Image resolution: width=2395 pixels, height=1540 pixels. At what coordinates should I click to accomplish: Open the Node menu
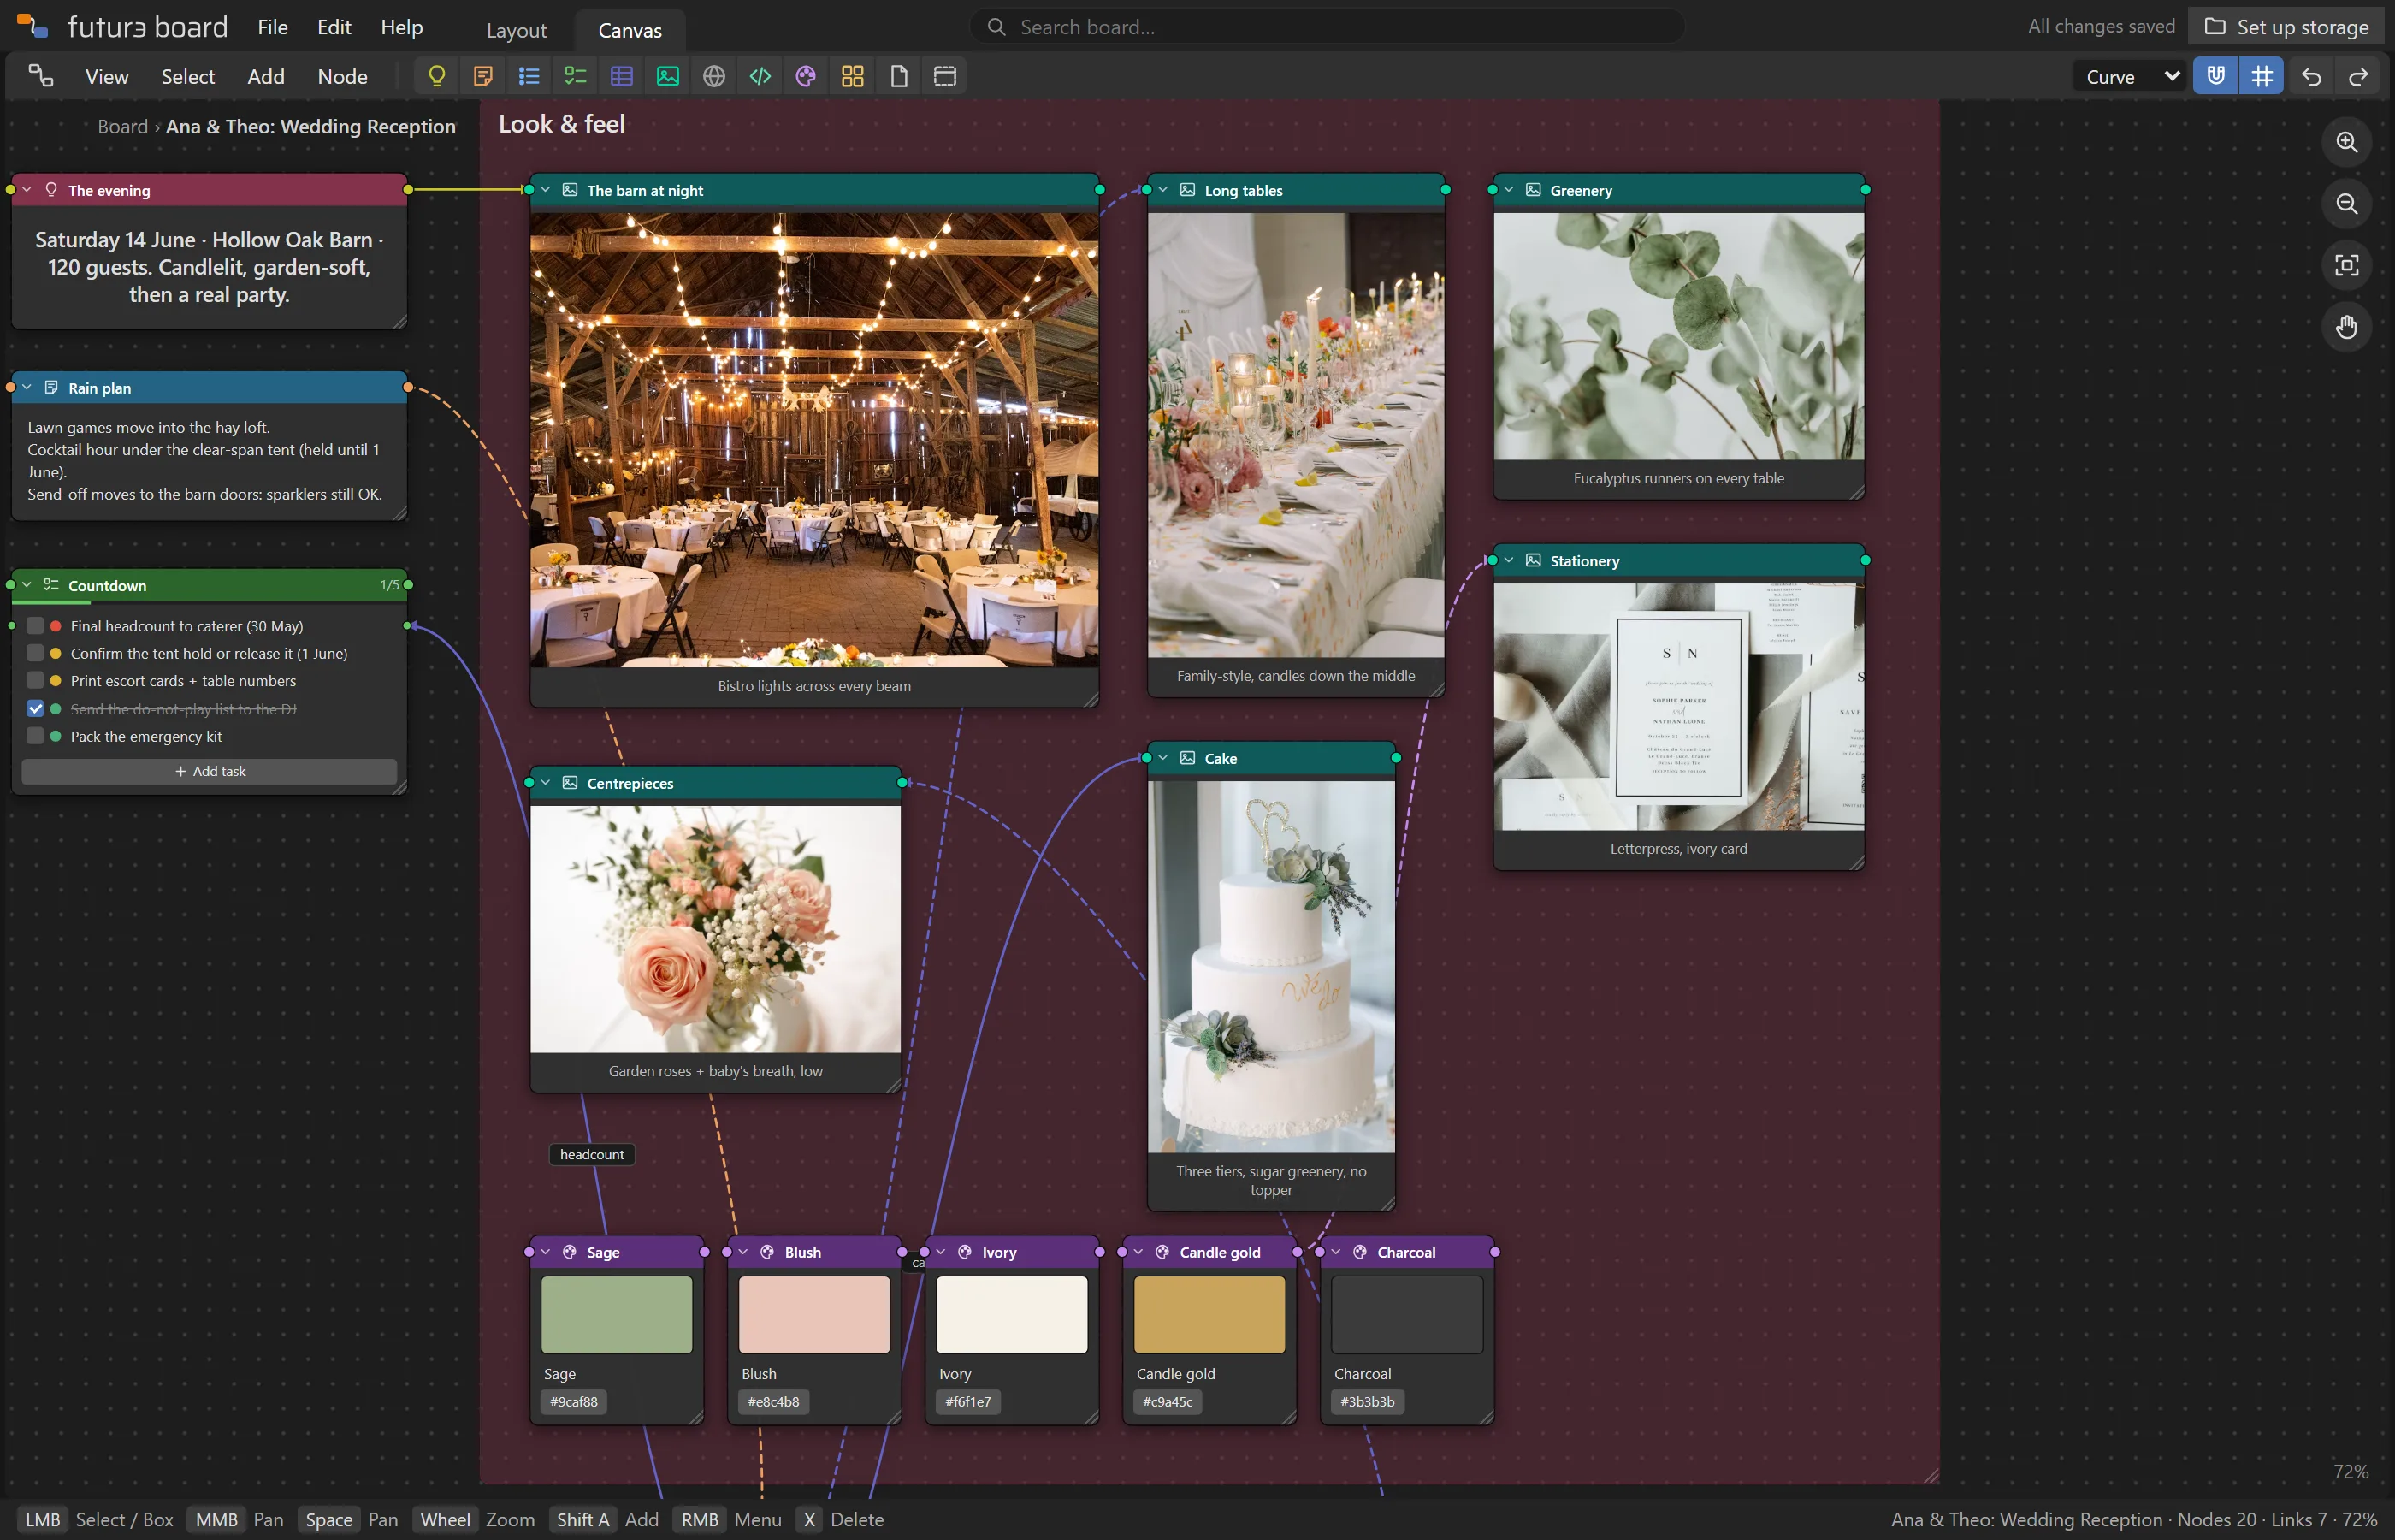tap(342, 77)
